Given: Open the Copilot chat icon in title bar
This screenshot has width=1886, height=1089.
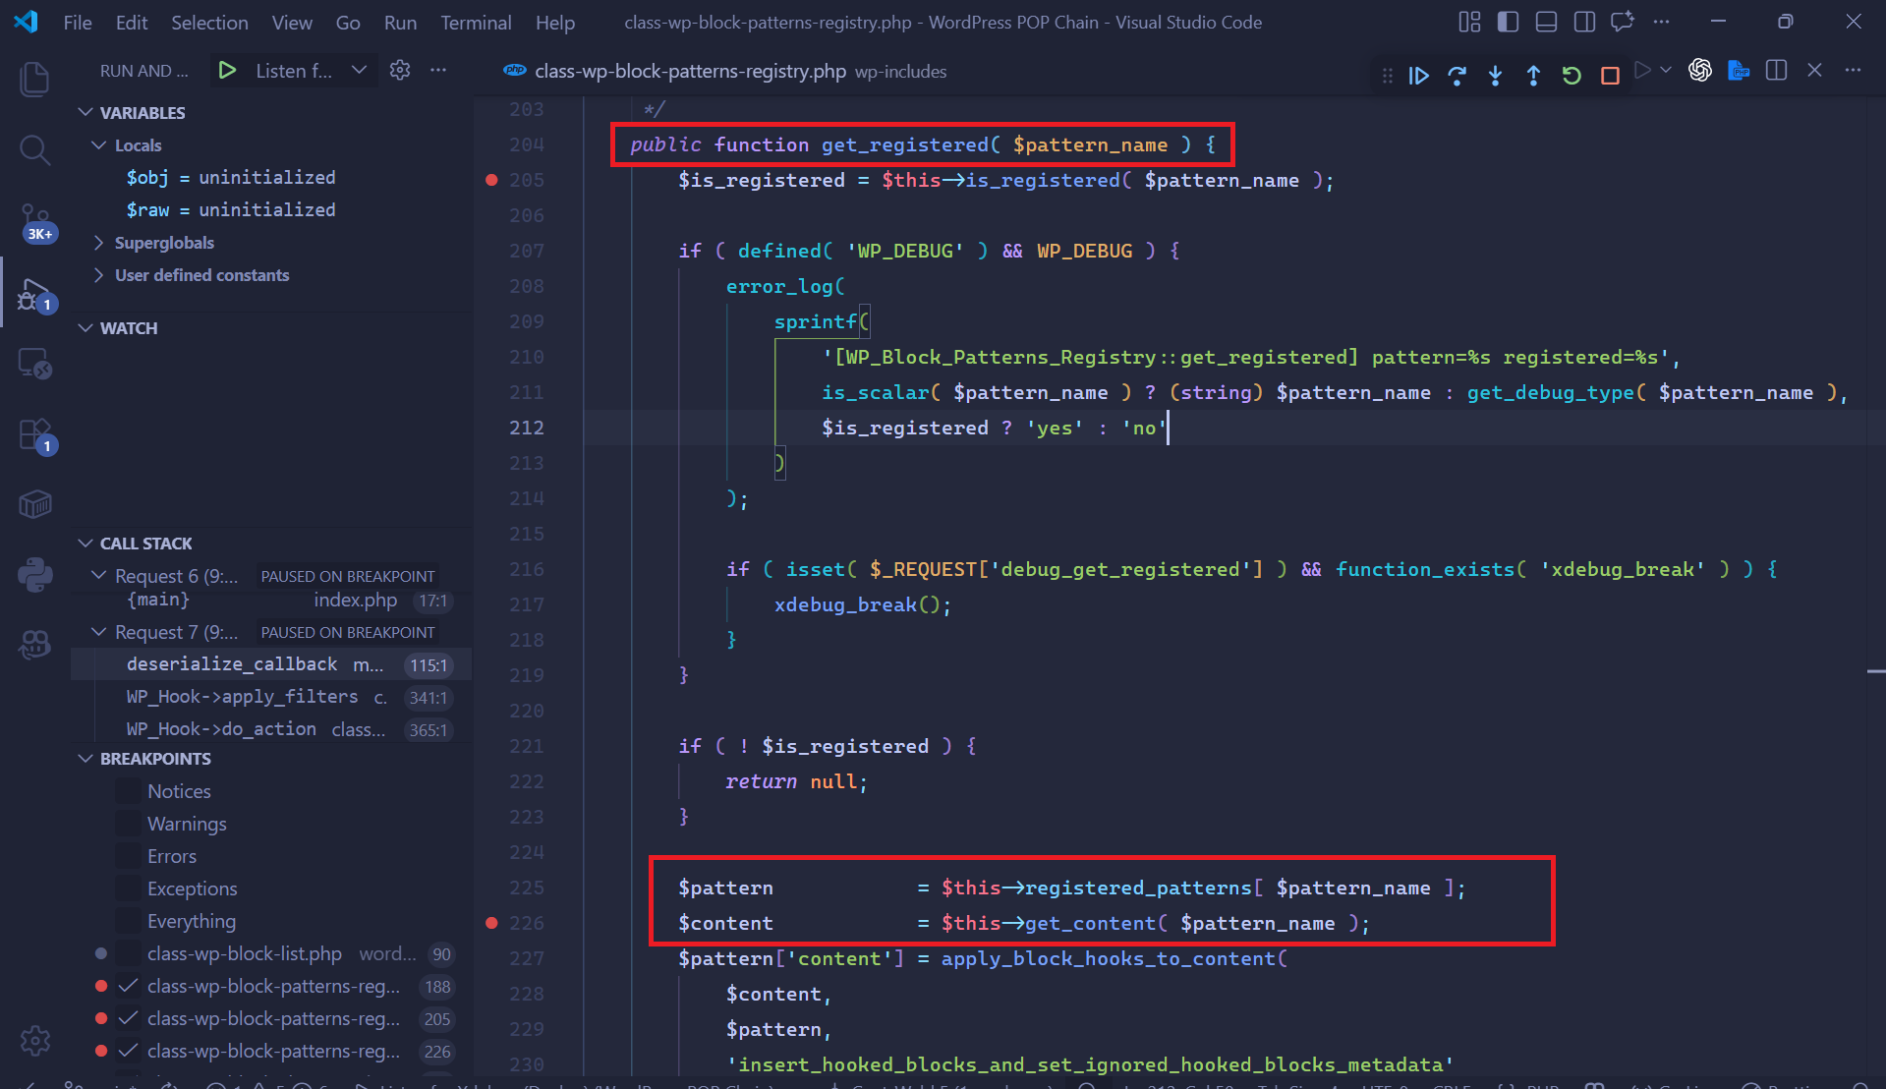Looking at the screenshot, I should [x=1623, y=22].
